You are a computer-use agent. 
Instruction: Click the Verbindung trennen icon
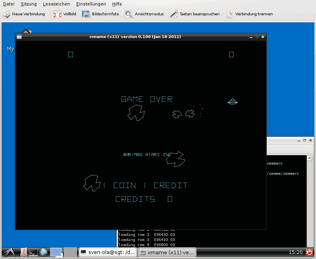coord(229,14)
